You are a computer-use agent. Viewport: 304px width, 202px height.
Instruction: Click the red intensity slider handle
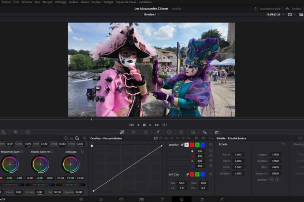[192, 156]
